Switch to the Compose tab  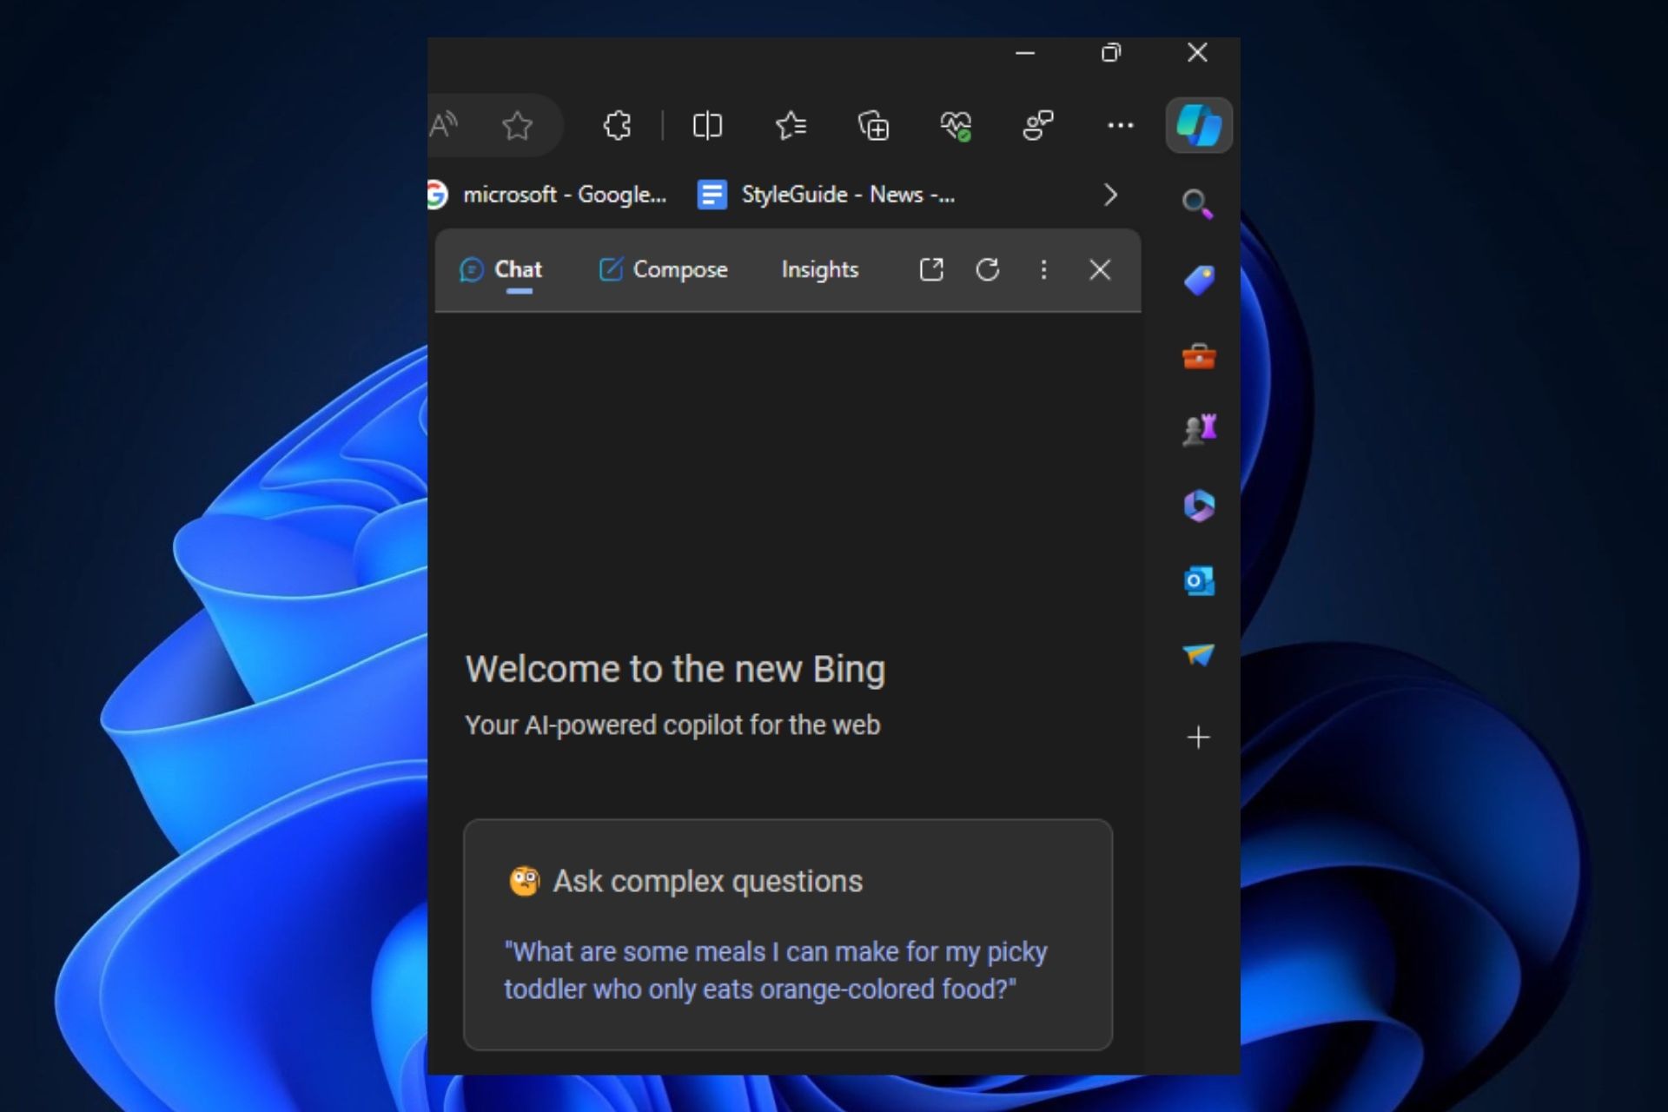[664, 270]
